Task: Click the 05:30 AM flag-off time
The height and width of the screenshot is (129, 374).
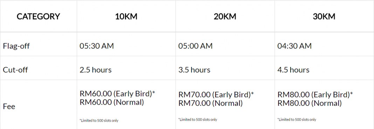Action: point(97,46)
